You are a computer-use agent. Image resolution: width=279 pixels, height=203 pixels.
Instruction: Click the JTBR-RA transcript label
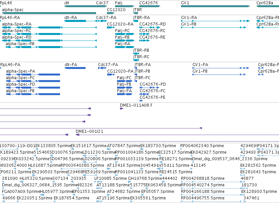click(x=142, y=18)
